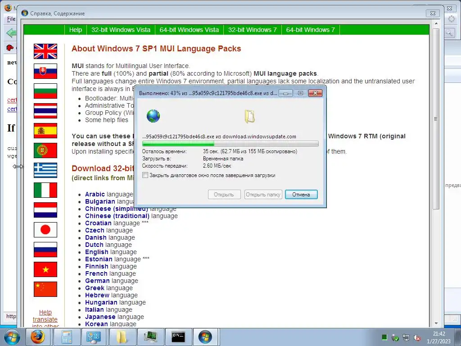
Task: Open the File menu in background window
Action: [11, 19]
